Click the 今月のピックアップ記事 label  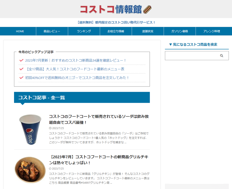pos(36,52)
